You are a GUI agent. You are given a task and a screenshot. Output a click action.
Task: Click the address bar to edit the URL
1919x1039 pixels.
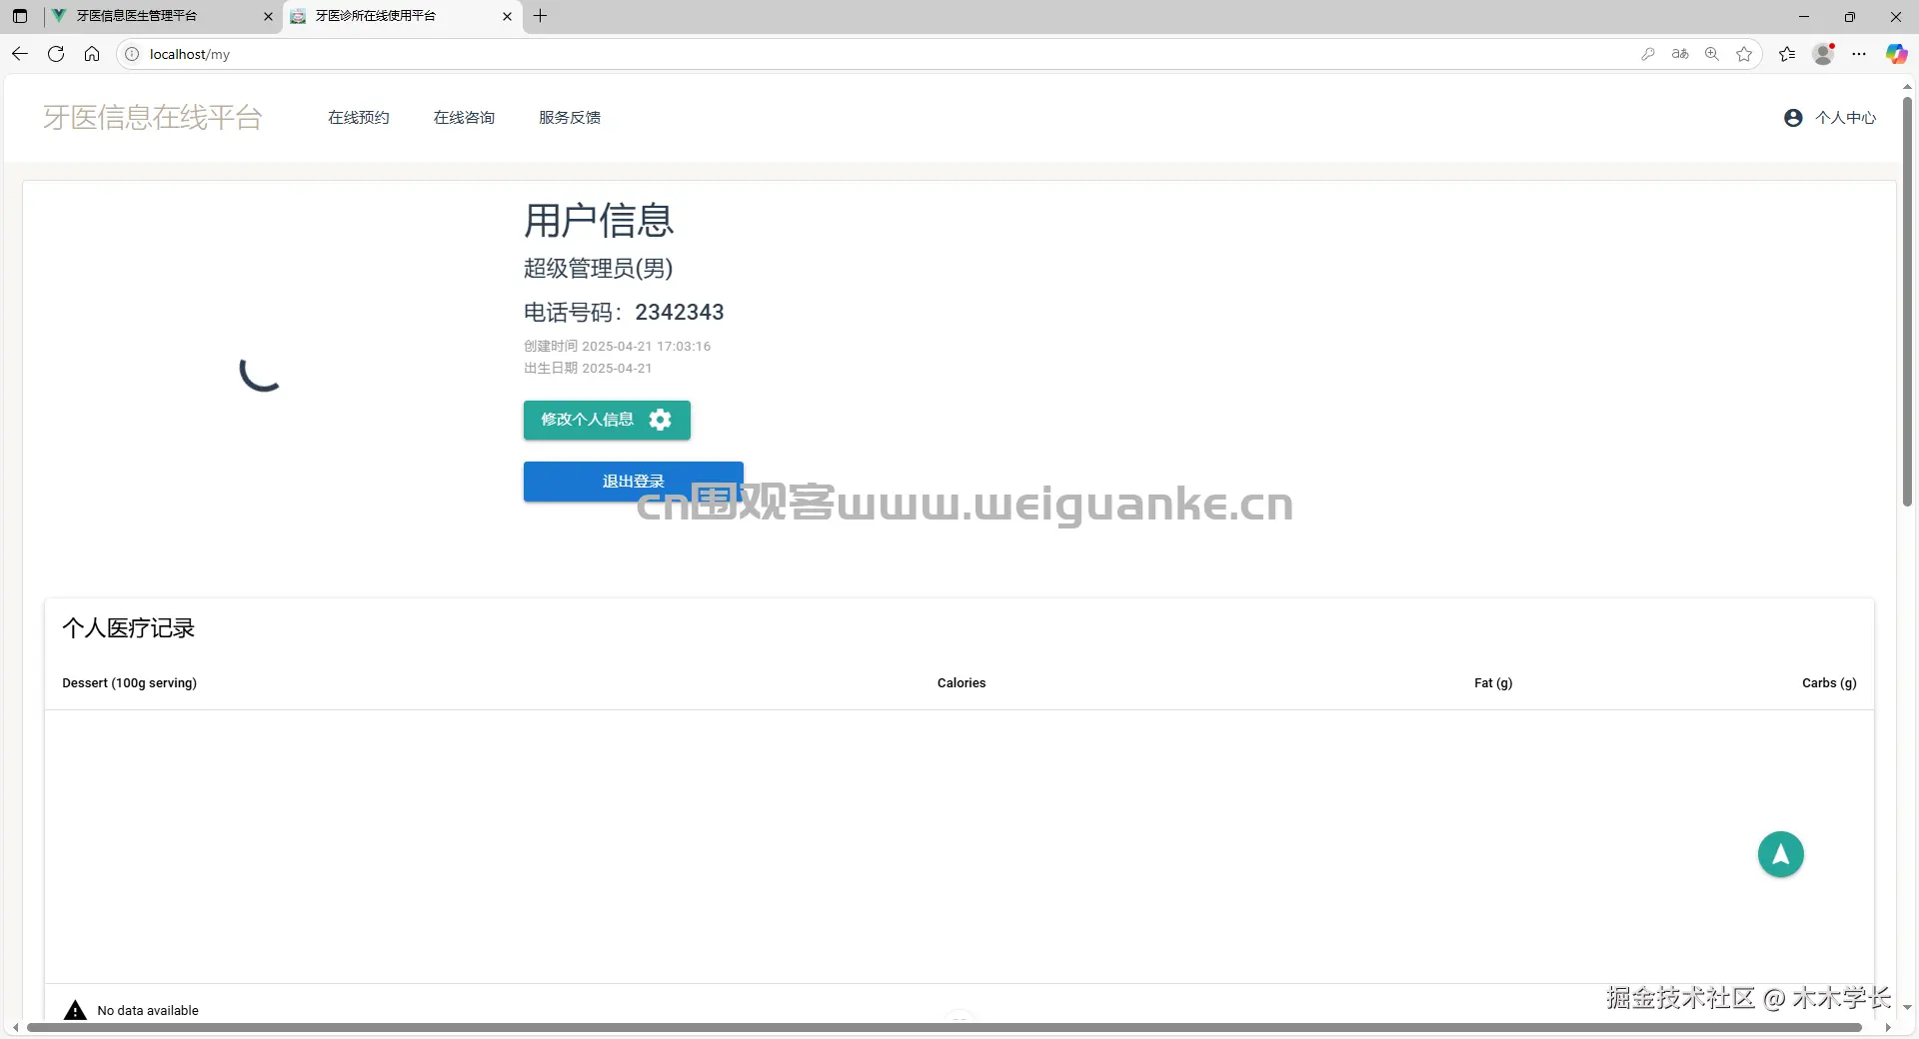(x=400, y=54)
